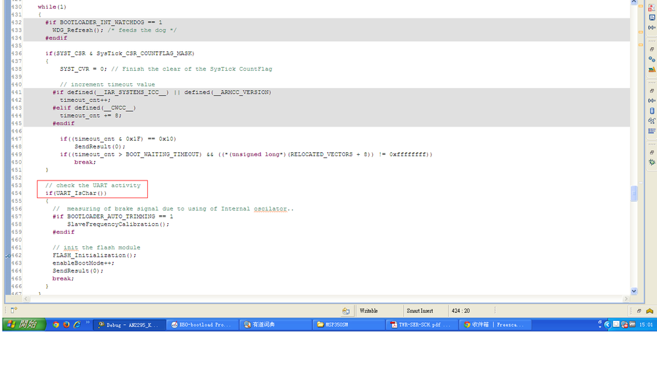657x382 pixels.
Task: Click the horizontal scrollbar left arrow
Action: 26,299
